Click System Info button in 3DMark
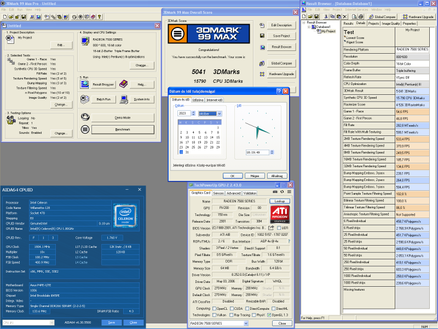The height and width of the screenshot is (329, 438). point(142,99)
